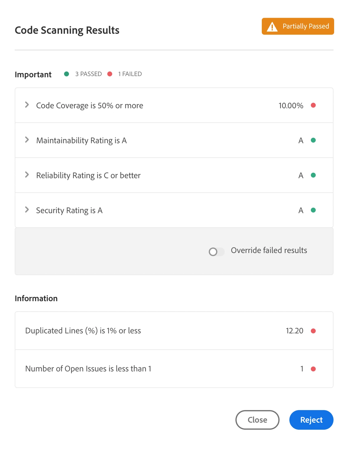347x449 pixels.
Task: Click the 'Override failed results' label
Action: [269, 250]
